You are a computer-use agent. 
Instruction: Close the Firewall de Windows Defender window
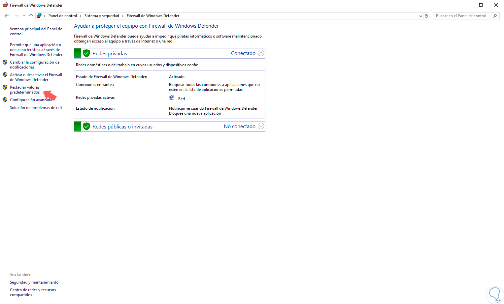(496, 5)
